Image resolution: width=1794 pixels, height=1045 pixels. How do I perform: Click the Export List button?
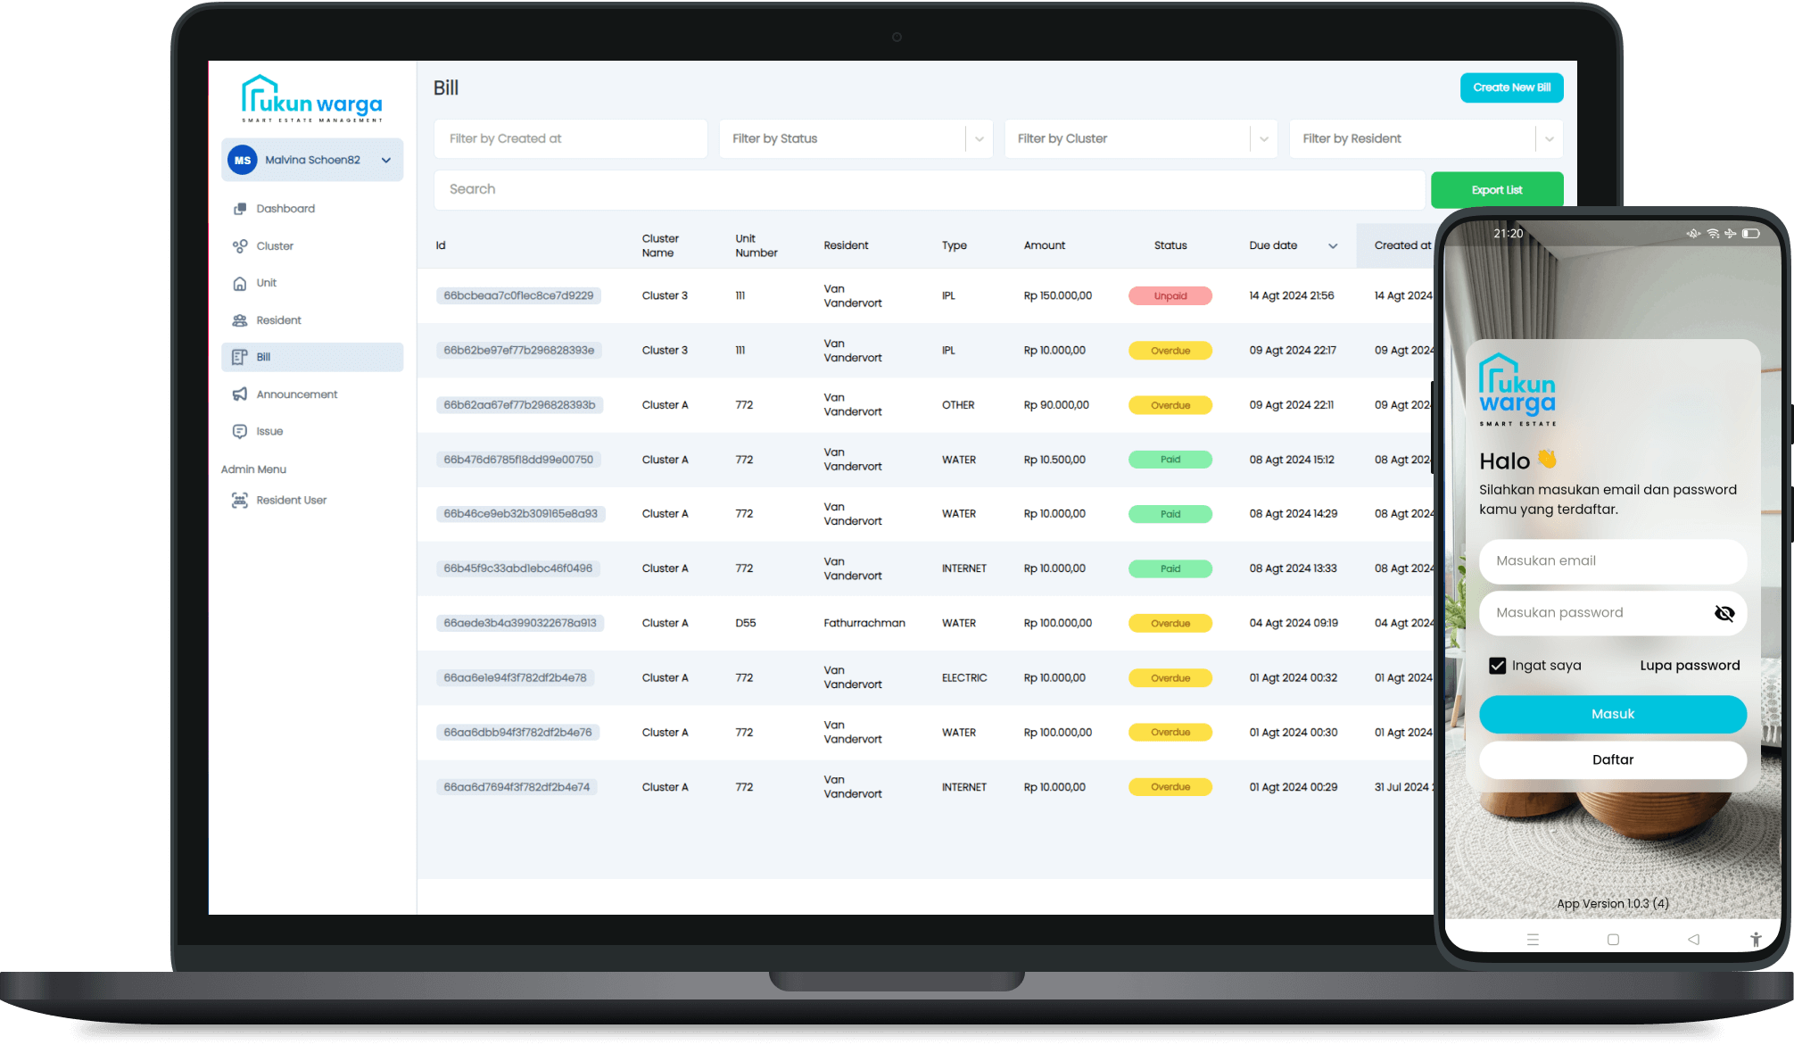pyautogui.click(x=1497, y=189)
